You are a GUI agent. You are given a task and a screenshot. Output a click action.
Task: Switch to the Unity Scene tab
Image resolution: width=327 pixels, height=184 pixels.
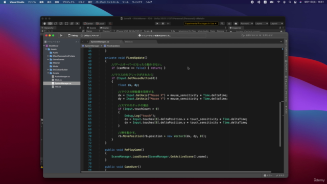[91, 28]
